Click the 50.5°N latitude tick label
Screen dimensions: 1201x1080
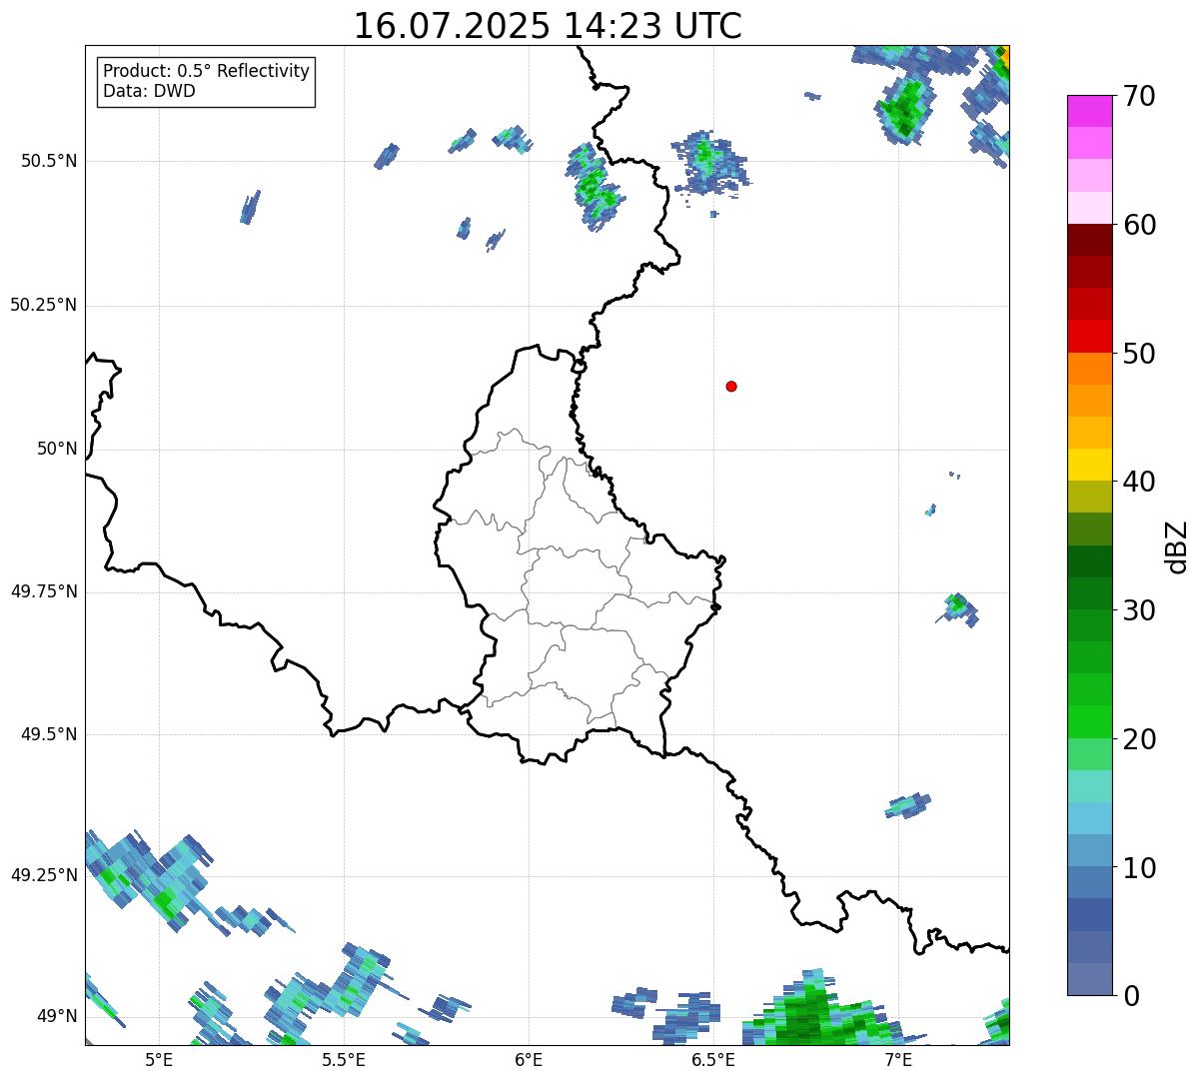click(48, 161)
